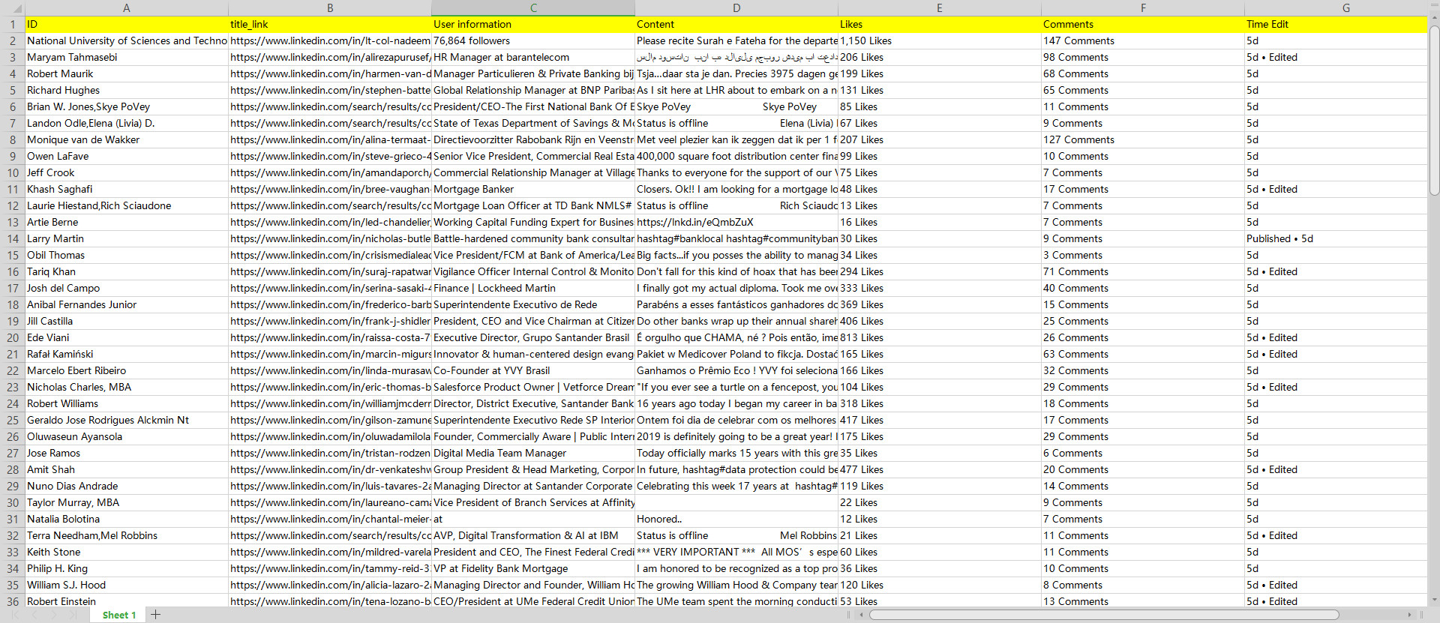The height and width of the screenshot is (623, 1440).
Task: Select the 'Mortgage Banker' cell
Action: [533, 189]
